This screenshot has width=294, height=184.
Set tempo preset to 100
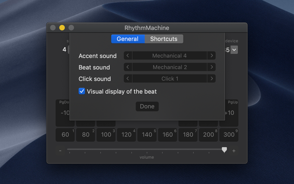coord(106,135)
